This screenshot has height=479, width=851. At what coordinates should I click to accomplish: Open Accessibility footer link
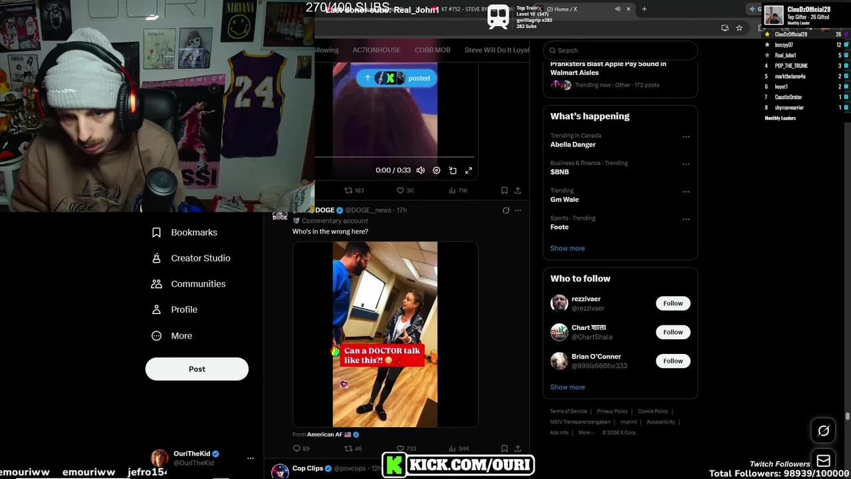point(661,422)
